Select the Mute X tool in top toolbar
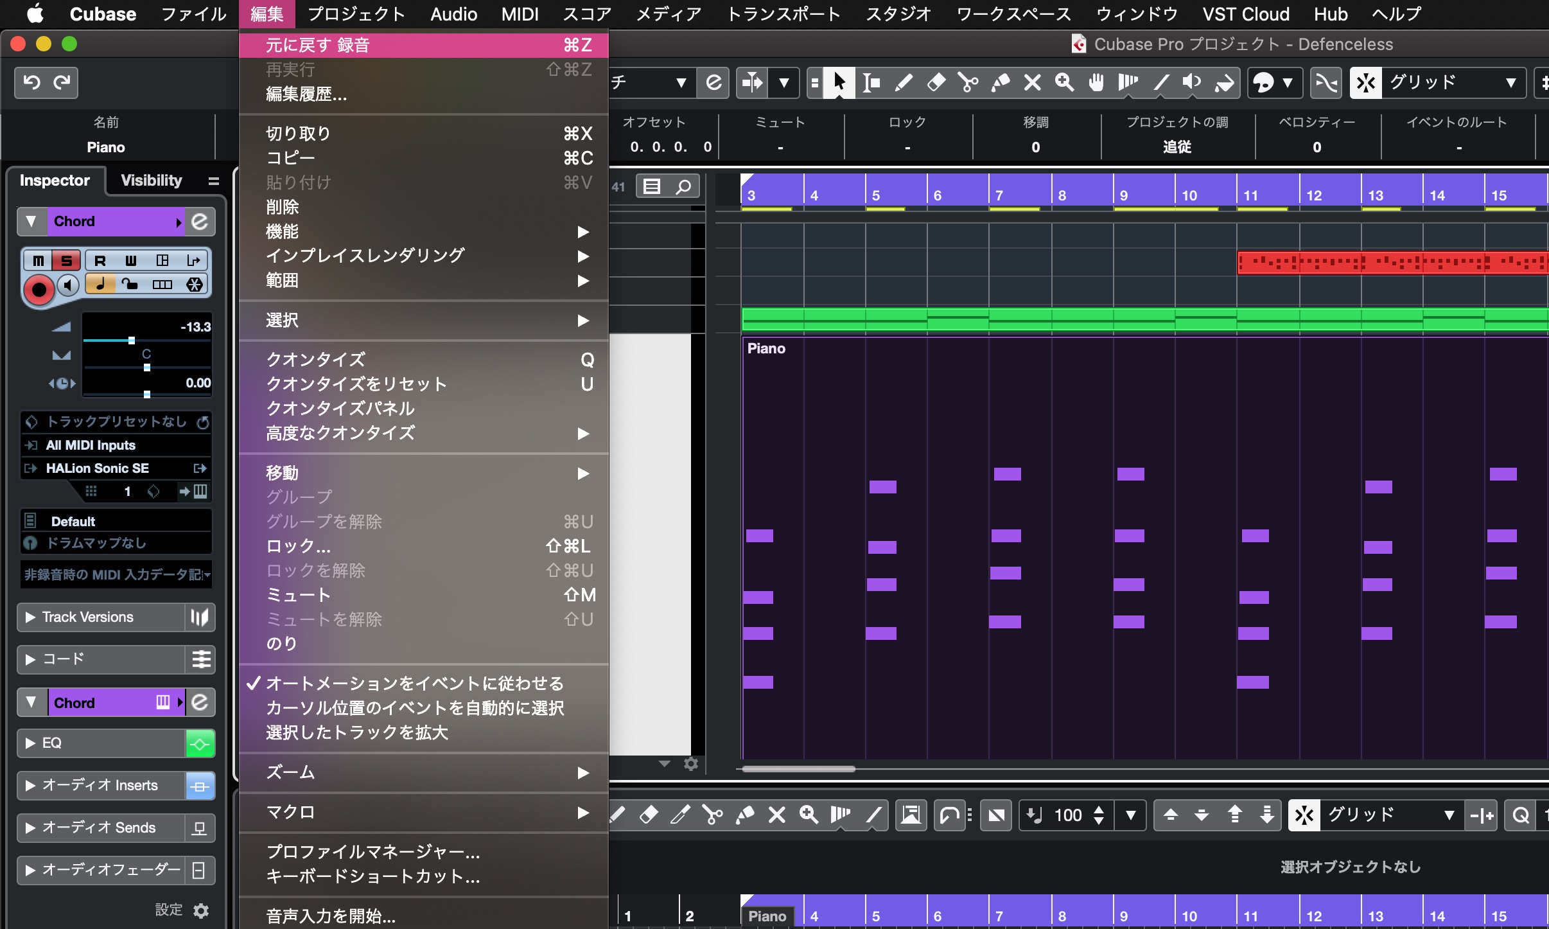Viewport: 1549px width, 929px height. pos(1032,82)
